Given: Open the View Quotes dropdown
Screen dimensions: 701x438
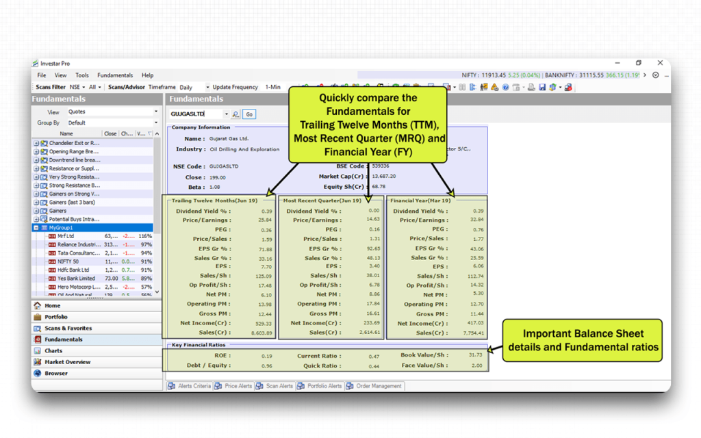Looking at the screenshot, I should [x=157, y=112].
